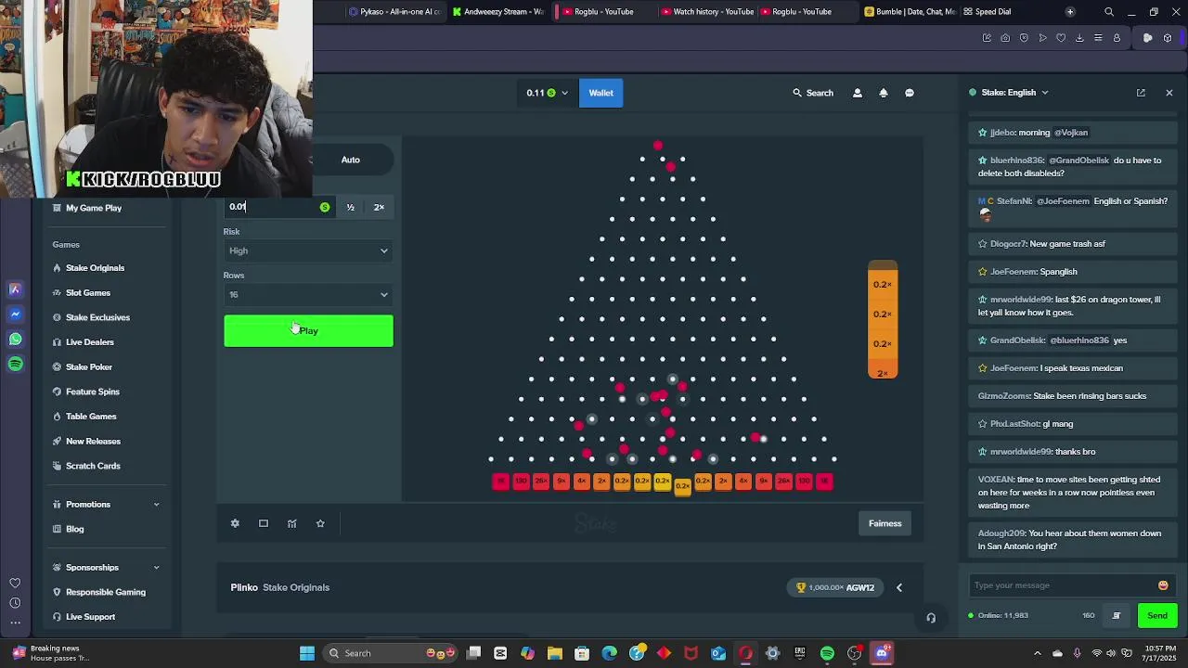The height and width of the screenshot is (668, 1188).
Task: Open Spotify in Opera sidebar
Action: 15,365
